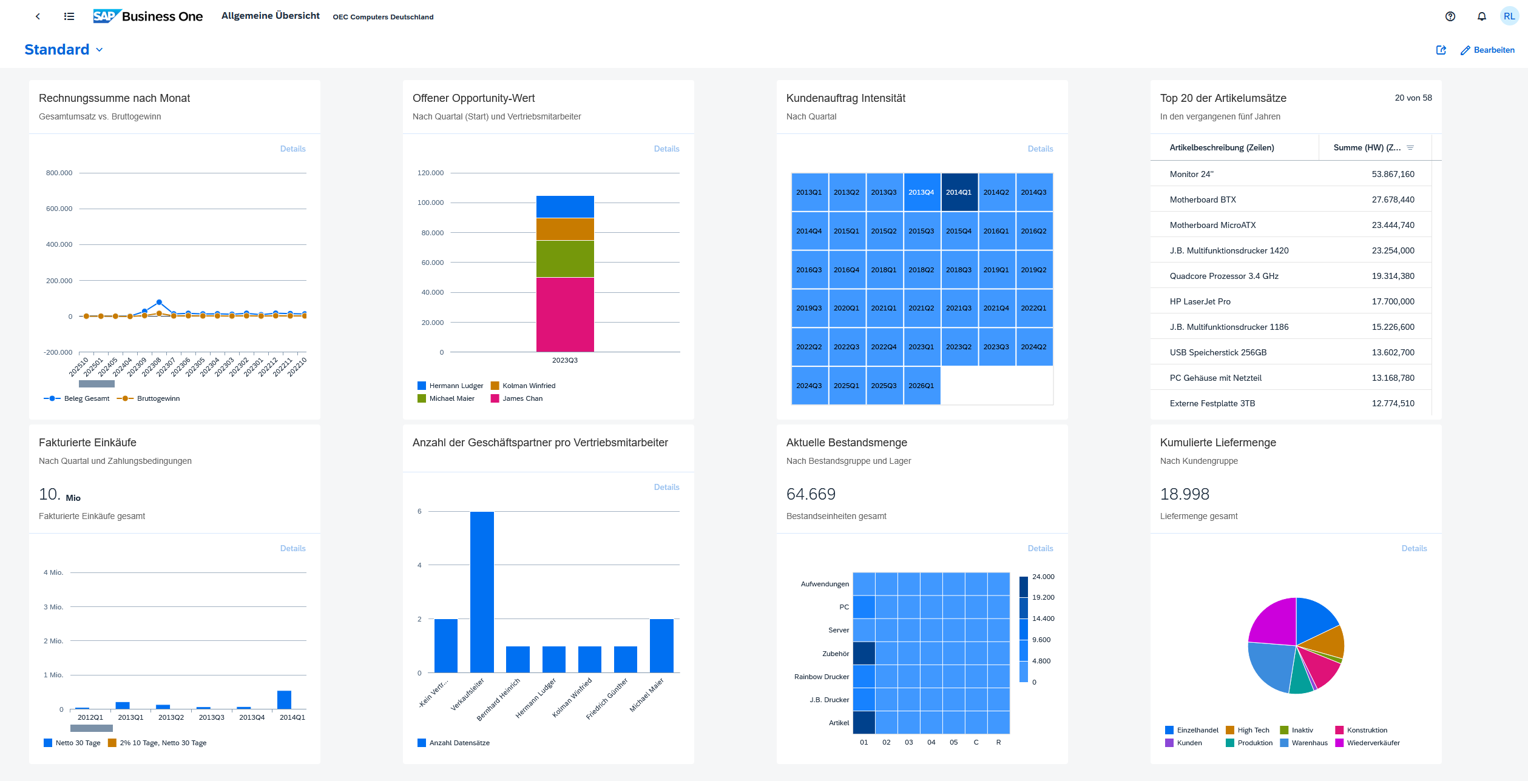1528x781 pixels.
Task: Open the list menu icon in the header
Action: pos(69,16)
